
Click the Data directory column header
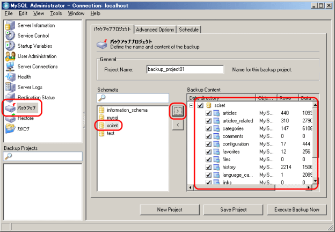tap(222, 98)
